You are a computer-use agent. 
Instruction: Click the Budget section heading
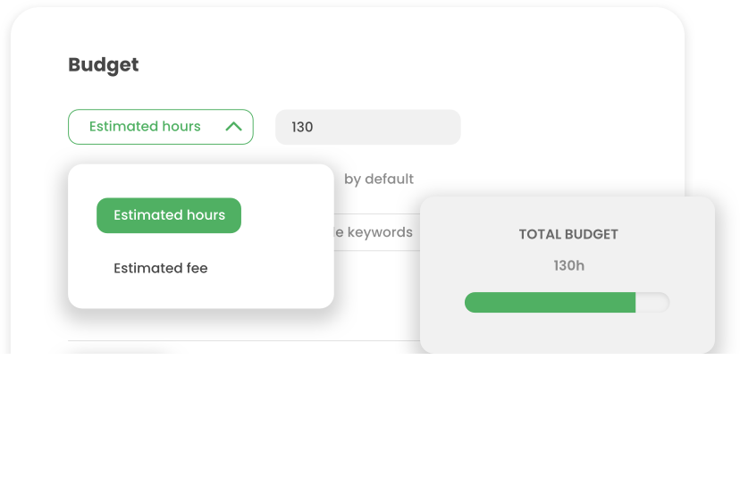tap(104, 65)
